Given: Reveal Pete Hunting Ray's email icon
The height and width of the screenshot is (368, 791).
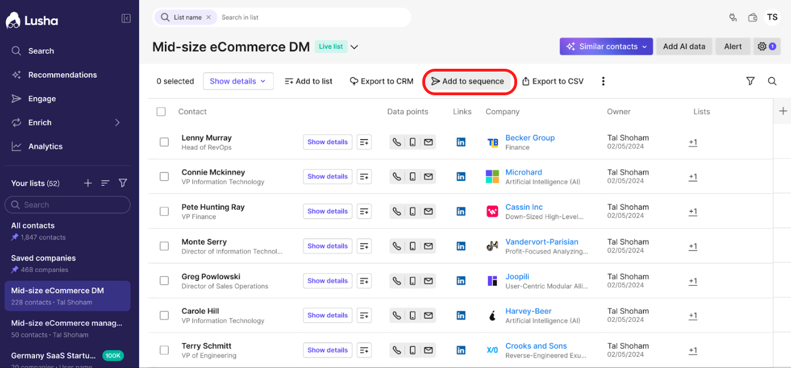Looking at the screenshot, I should pos(429,211).
